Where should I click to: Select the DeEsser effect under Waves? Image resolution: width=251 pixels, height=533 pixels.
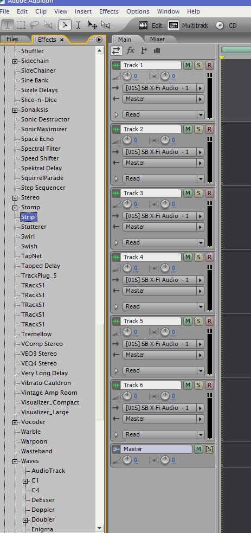coord(43,500)
